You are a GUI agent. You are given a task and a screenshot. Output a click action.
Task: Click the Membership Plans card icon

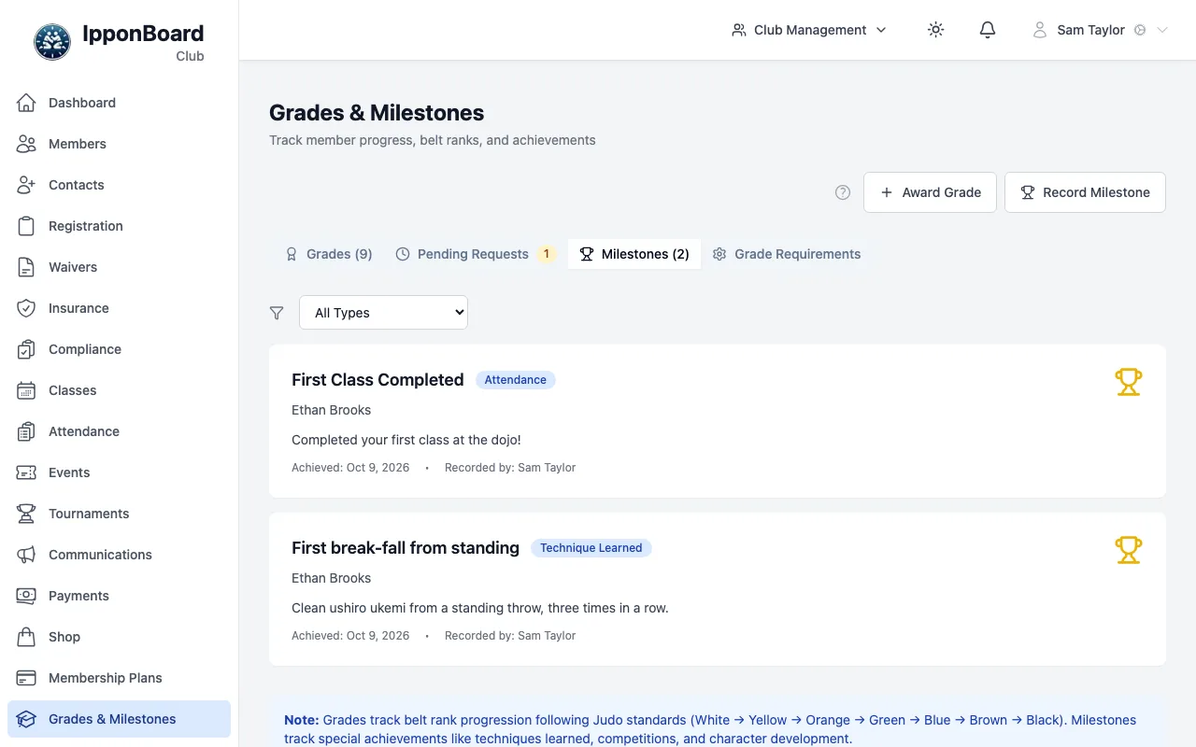26,678
